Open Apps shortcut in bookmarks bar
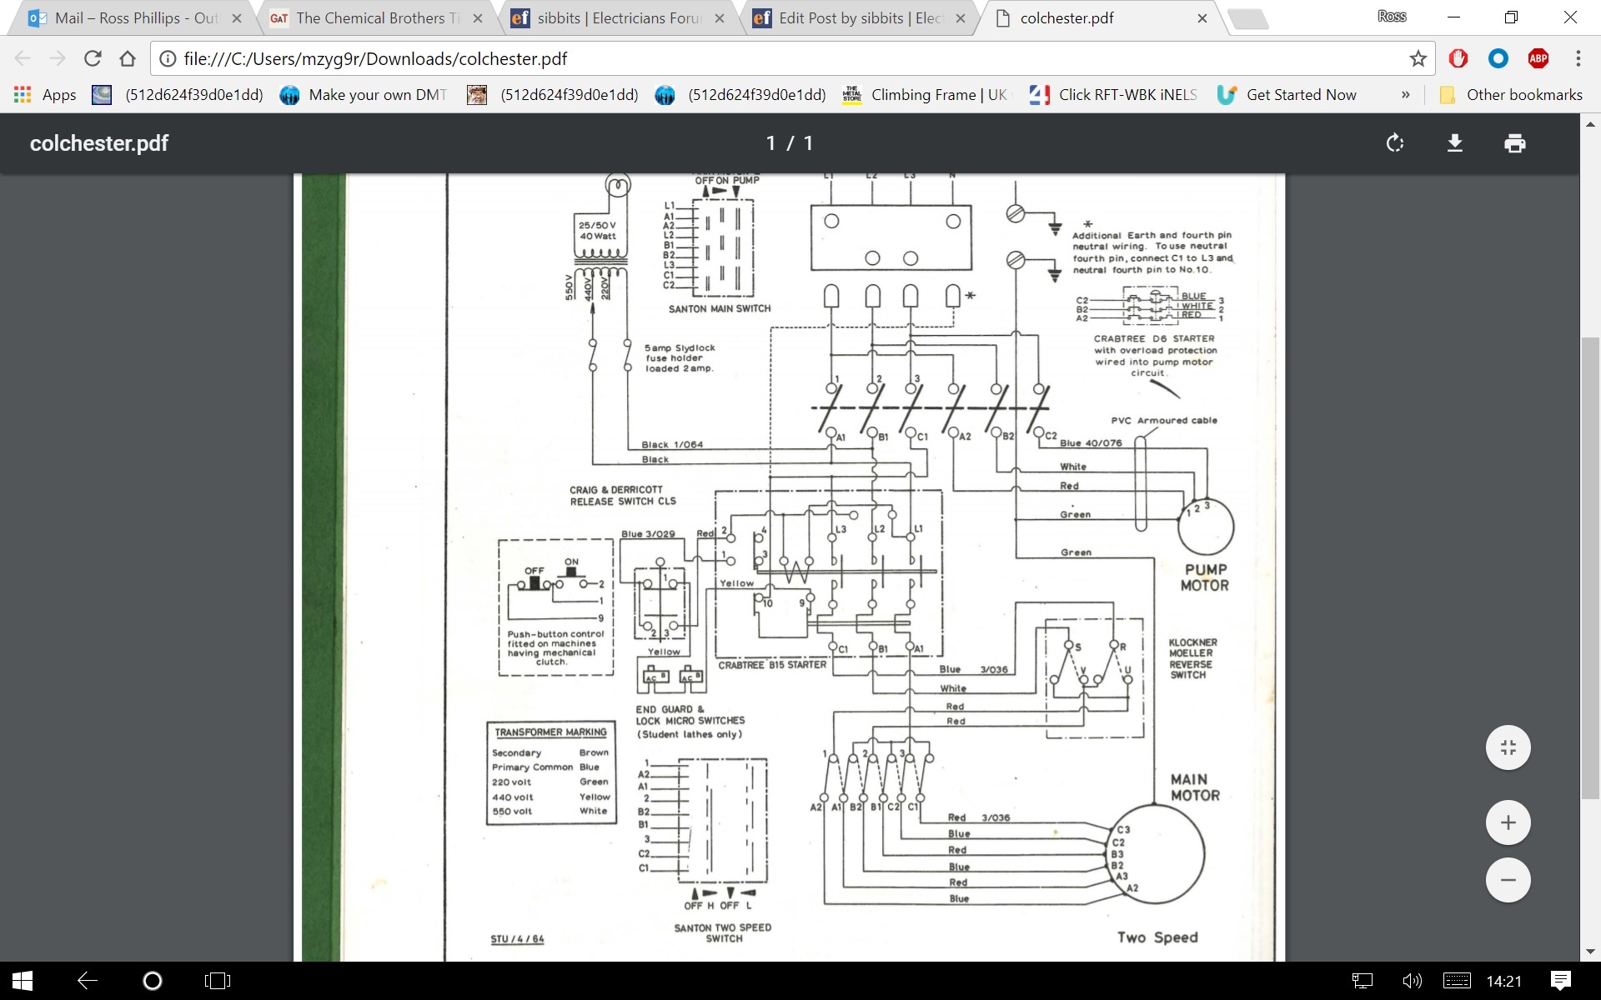The height and width of the screenshot is (1000, 1601). point(45,95)
